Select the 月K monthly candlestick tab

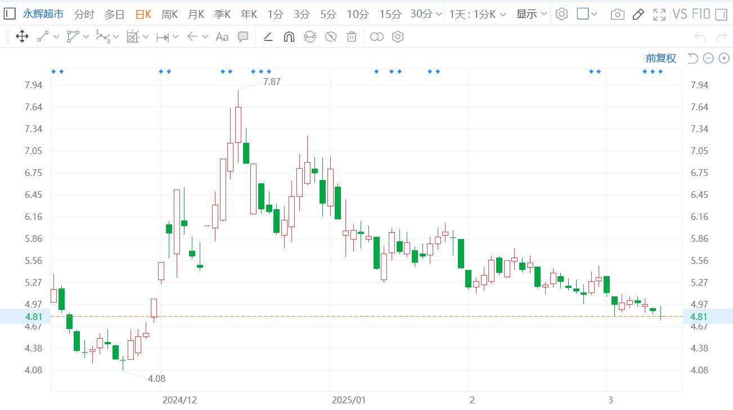[196, 14]
